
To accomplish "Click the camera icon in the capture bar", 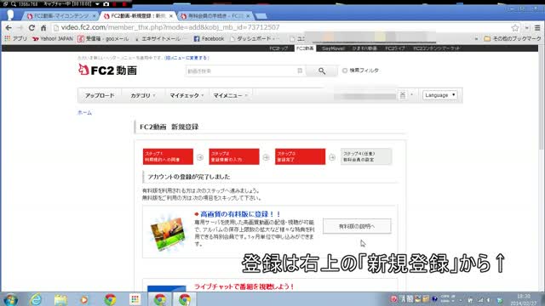I will tap(106, 3).
